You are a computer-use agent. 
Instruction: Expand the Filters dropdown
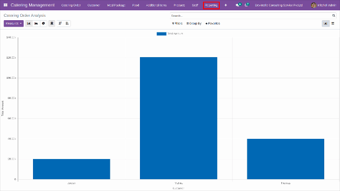point(177,24)
